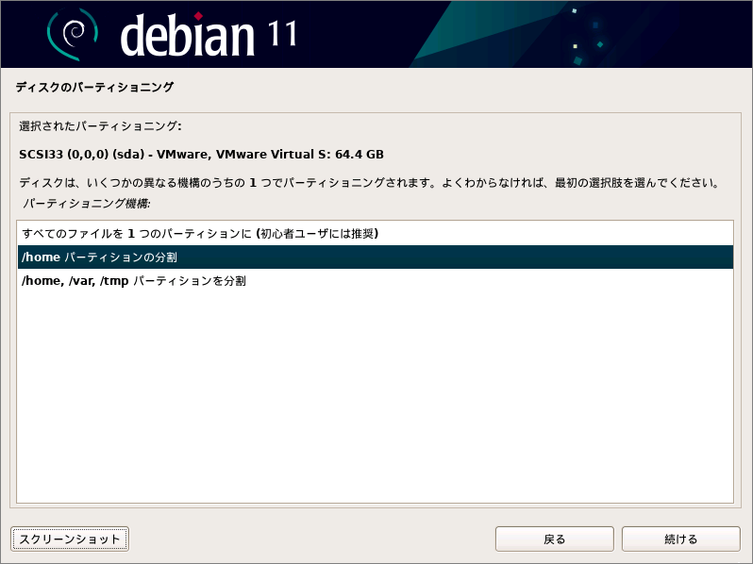The image size is (753, 564).
Task: Click the "選択されたパーティショニング:" label
Action: click(100, 125)
